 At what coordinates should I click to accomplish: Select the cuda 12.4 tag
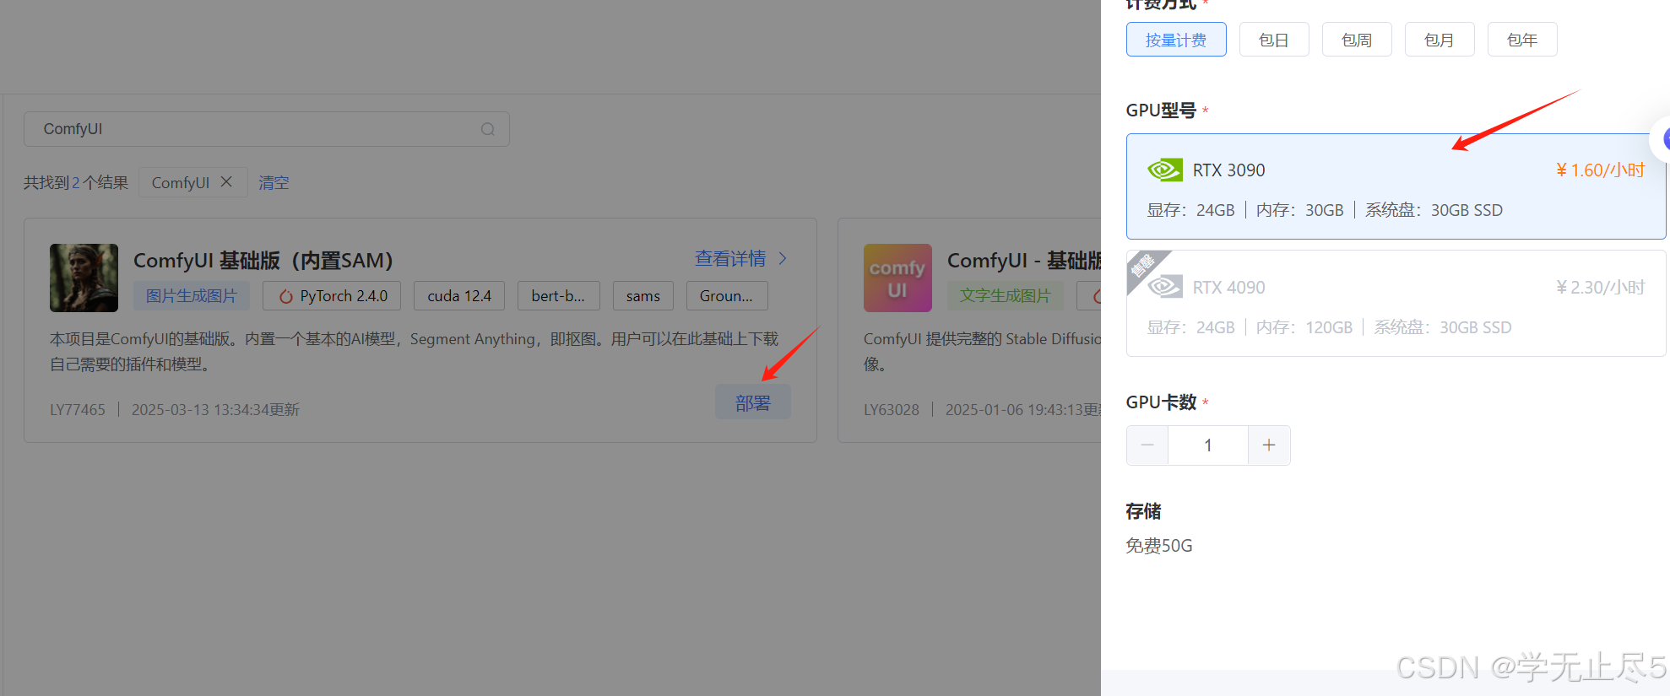click(459, 296)
